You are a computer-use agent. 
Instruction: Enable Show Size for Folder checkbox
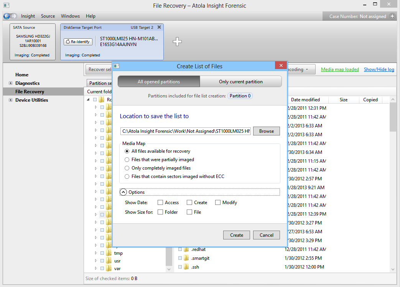[160, 212]
